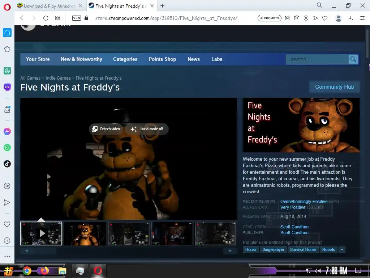Image resolution: width=370 pixels, height=278 pixels.
Task: Click the Steam store search field
Action: (317, 59)
